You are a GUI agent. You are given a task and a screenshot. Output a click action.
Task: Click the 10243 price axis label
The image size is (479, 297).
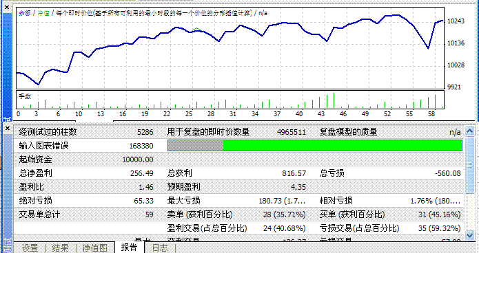click(456, 21)
